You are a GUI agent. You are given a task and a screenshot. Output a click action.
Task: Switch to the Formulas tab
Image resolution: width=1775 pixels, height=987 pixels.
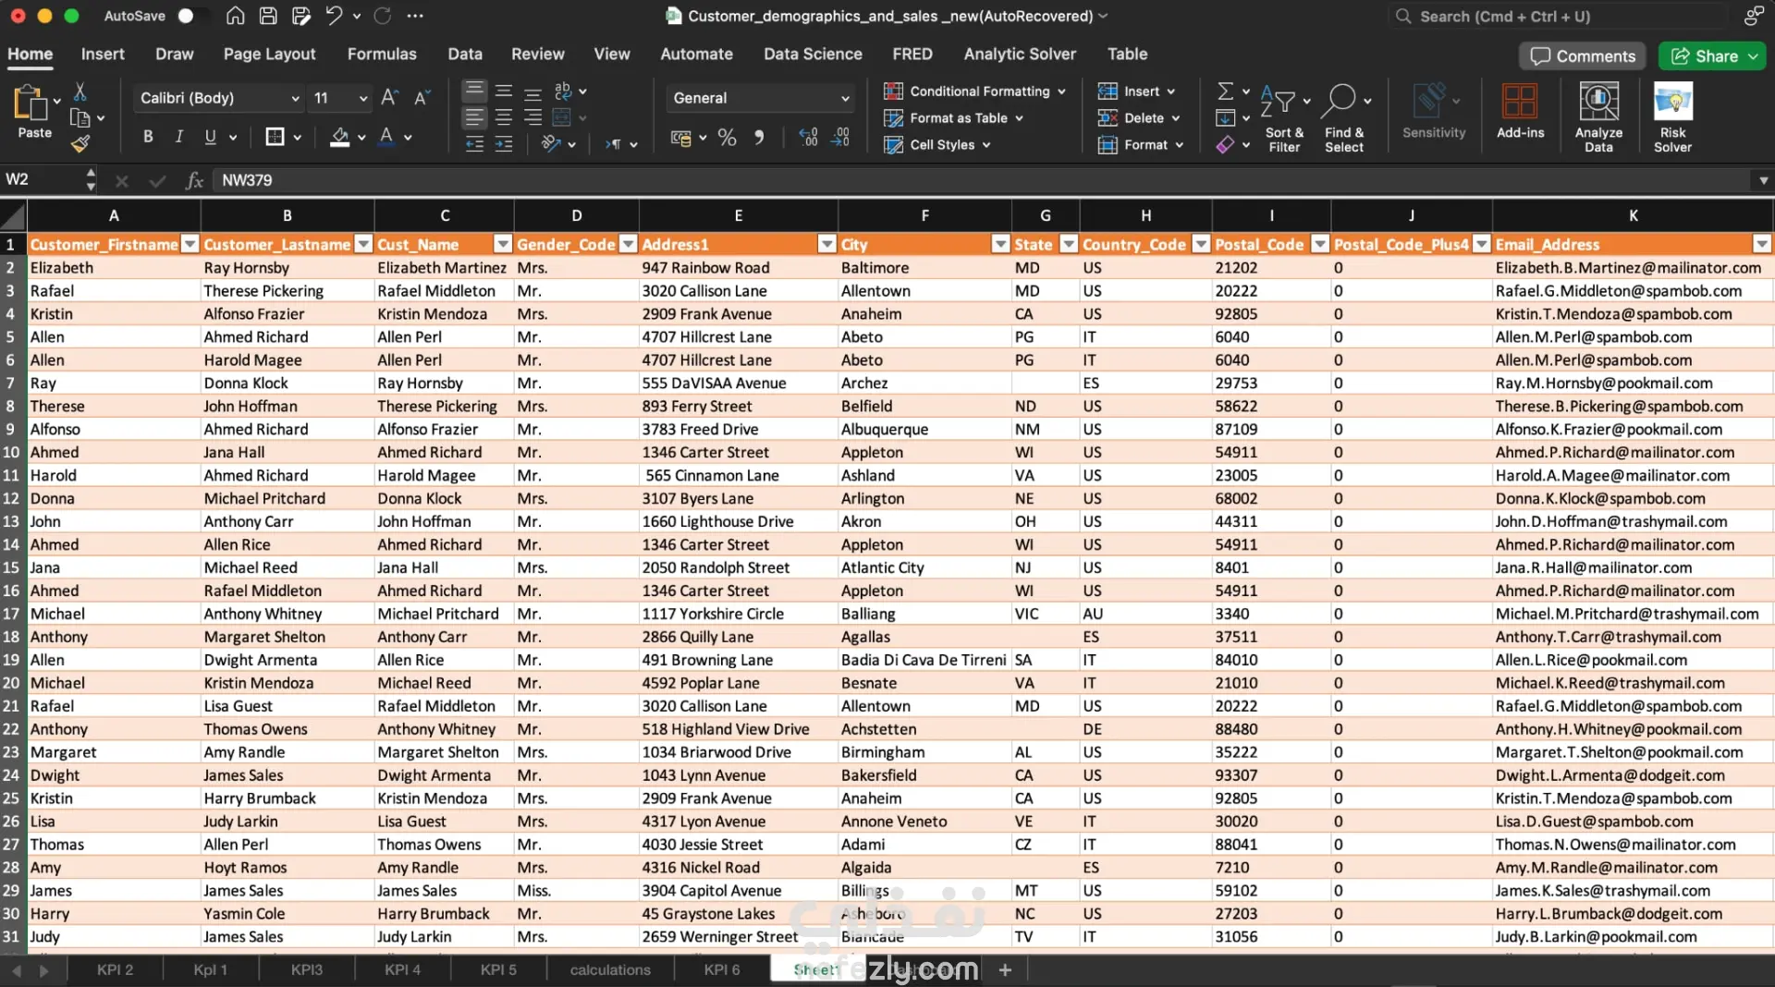click(382, 54)
